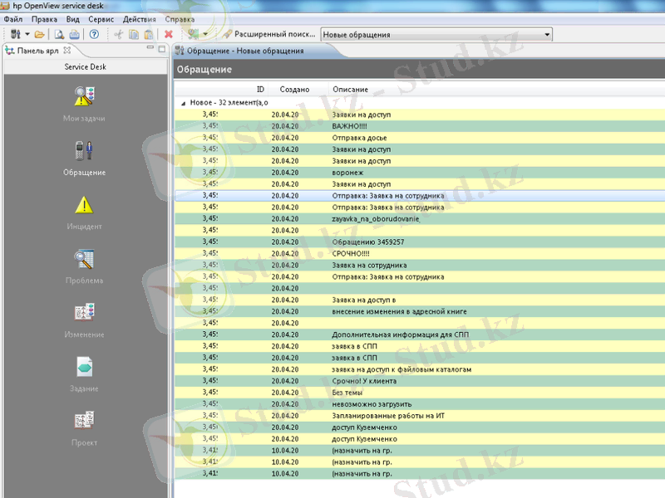Sort the list by the Создано column
Viewport: 665px width, 498px height.
pos(296,89)
